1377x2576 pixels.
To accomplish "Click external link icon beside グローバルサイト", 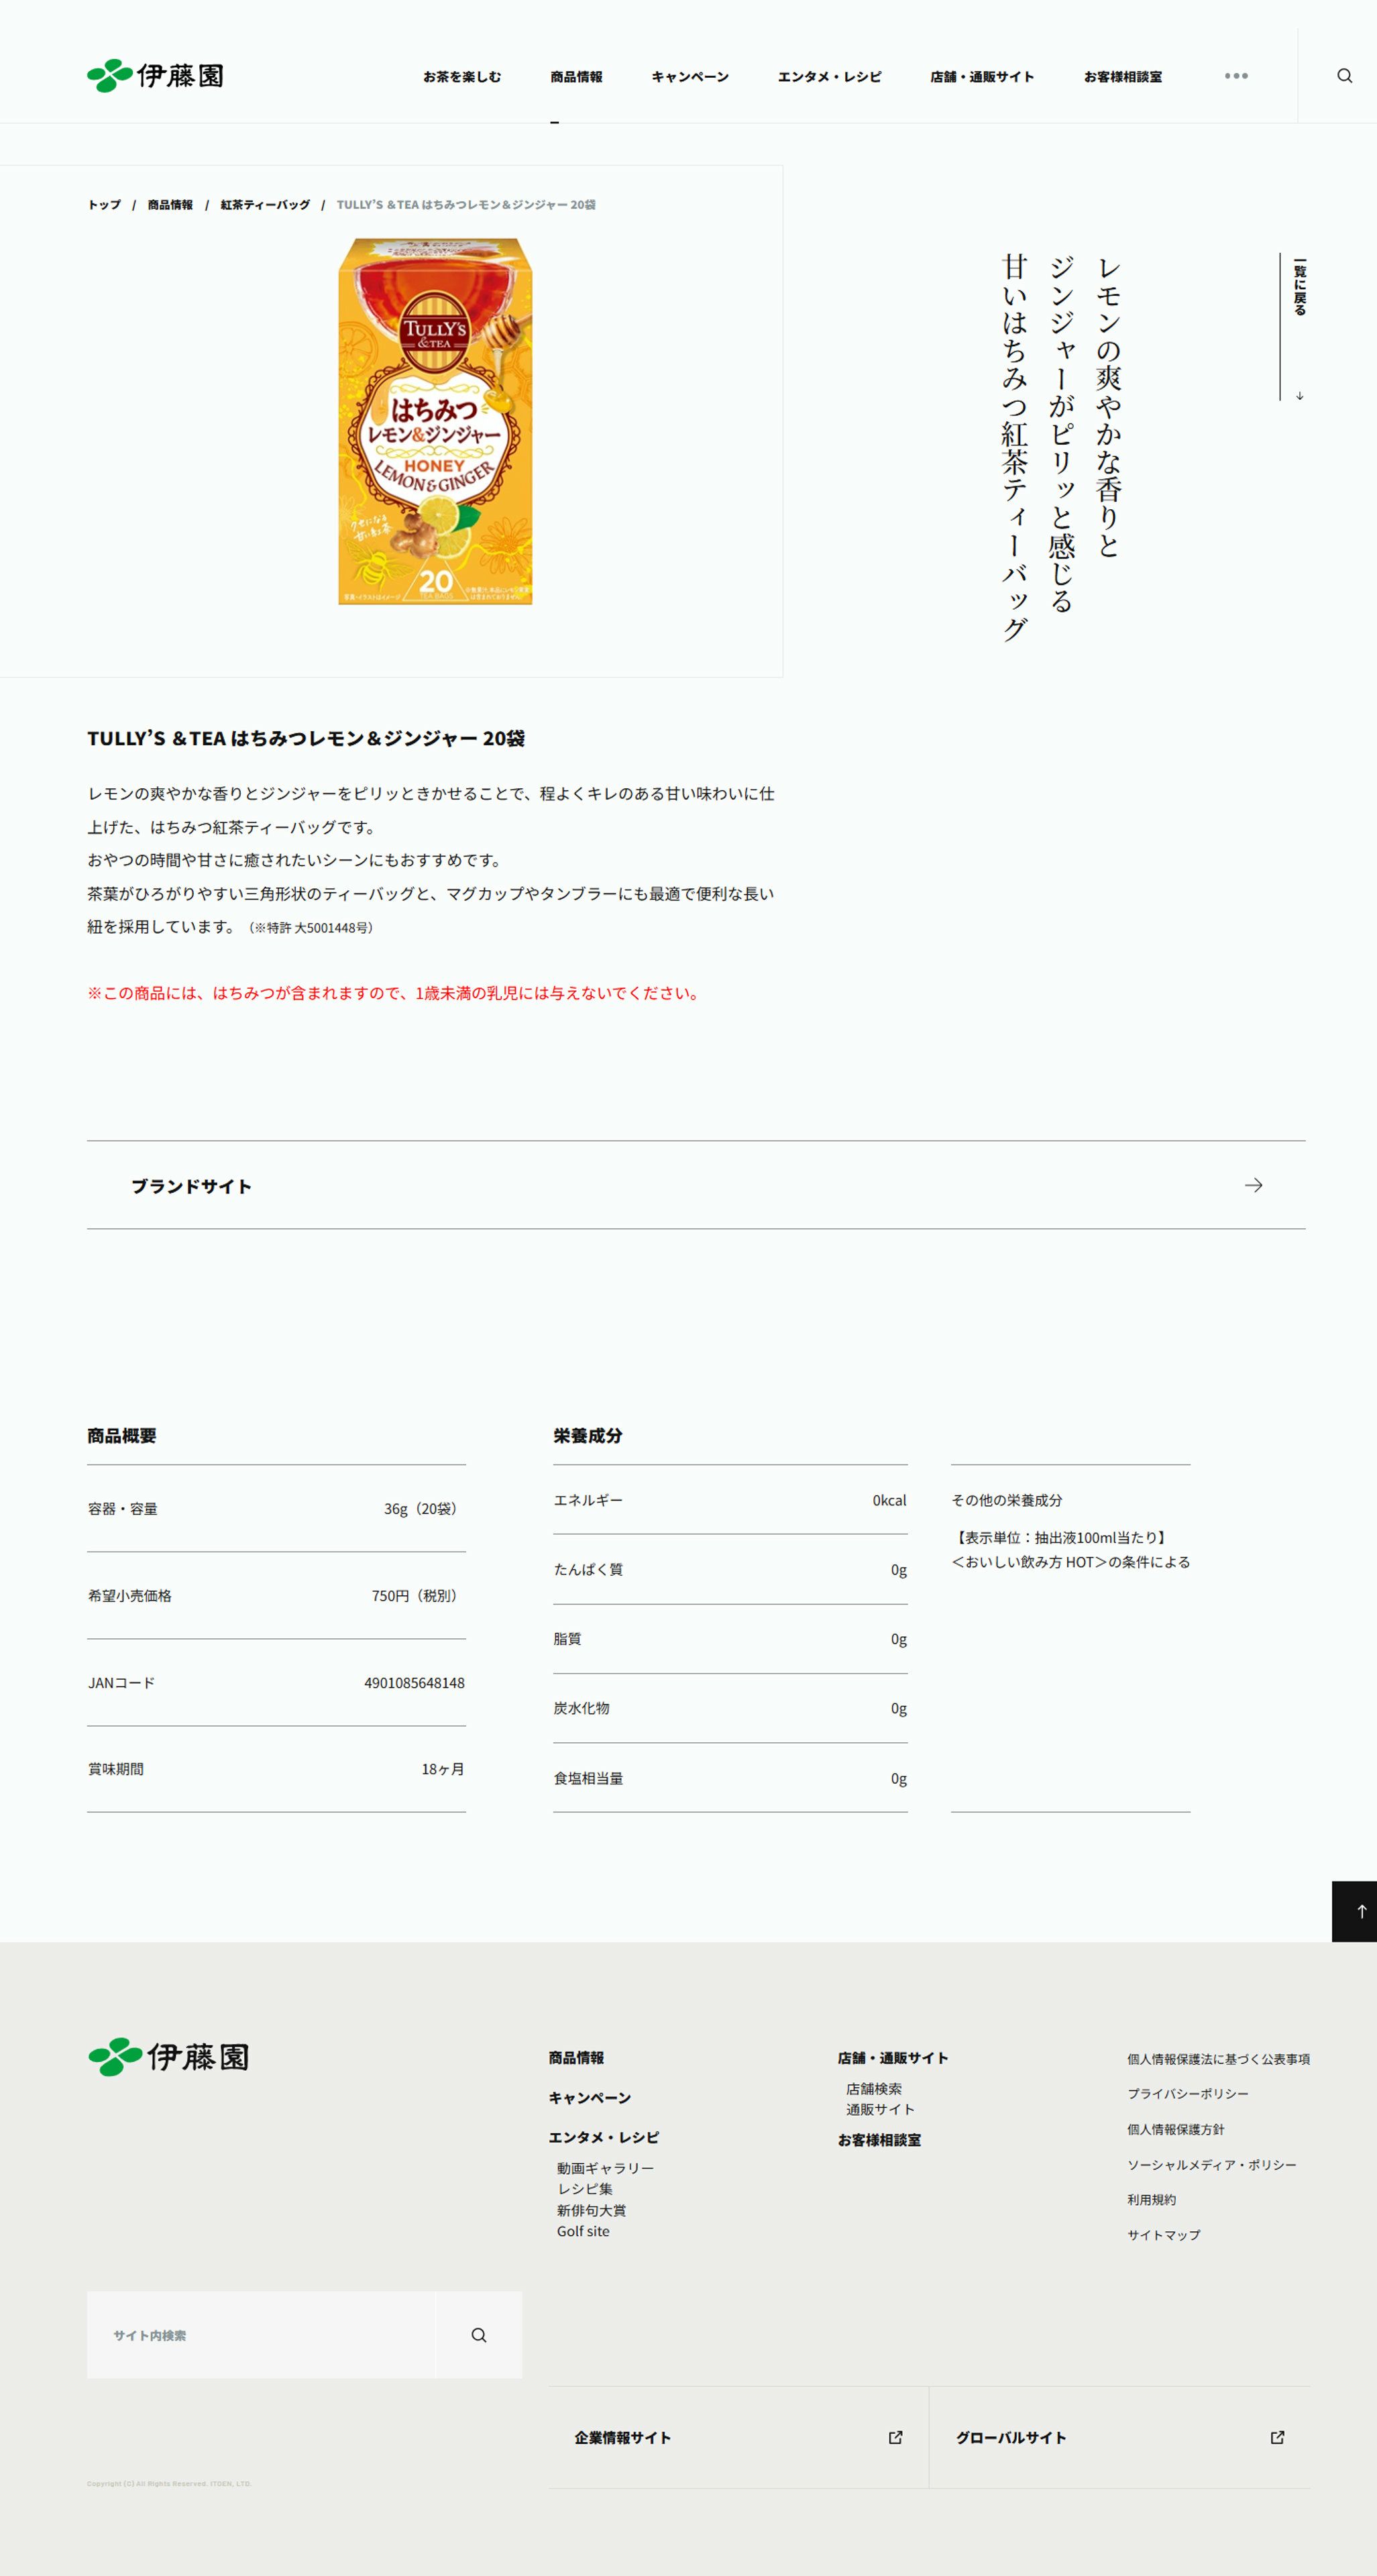I will pos(1277,2437).
